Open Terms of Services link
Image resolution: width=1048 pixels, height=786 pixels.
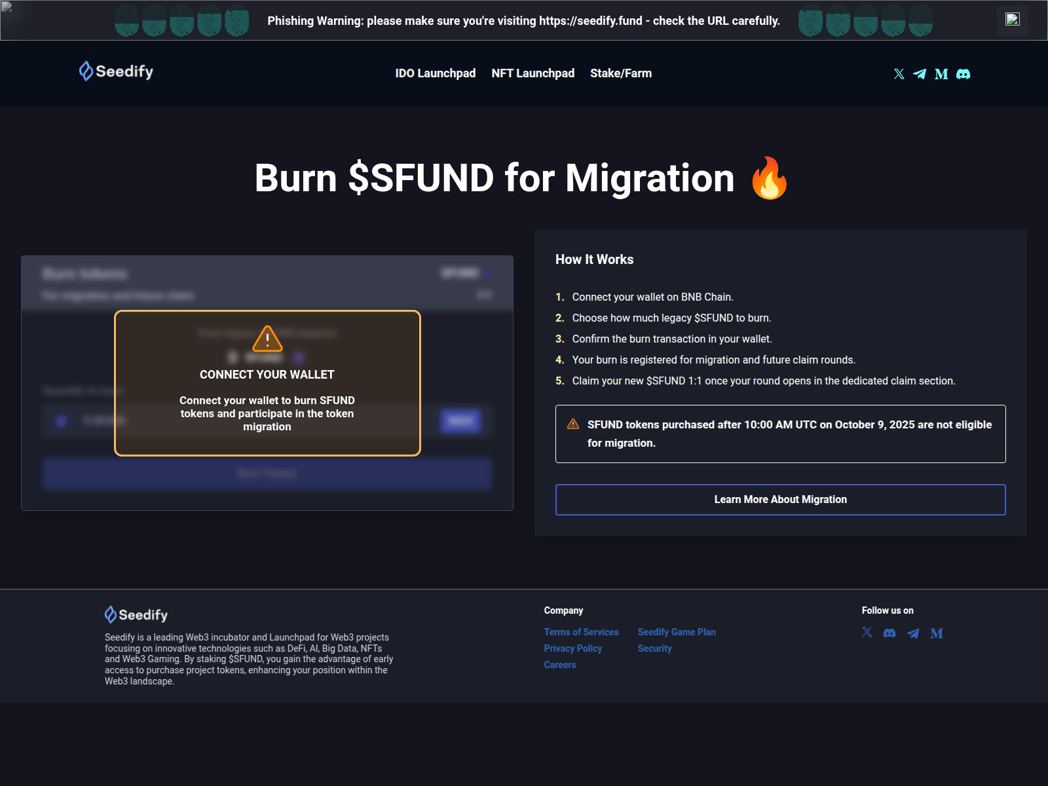coord(581,632)
